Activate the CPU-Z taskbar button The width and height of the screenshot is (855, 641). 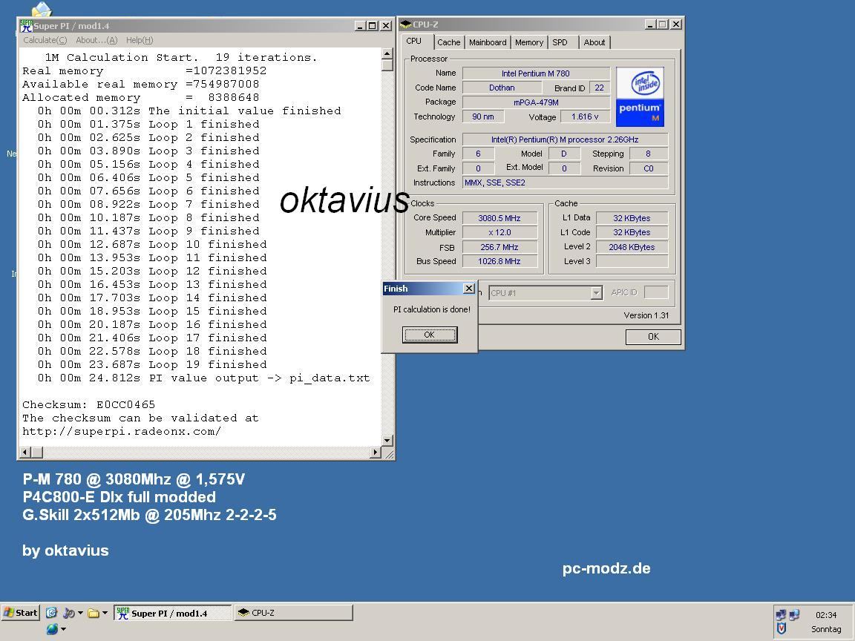coord(294,613)
